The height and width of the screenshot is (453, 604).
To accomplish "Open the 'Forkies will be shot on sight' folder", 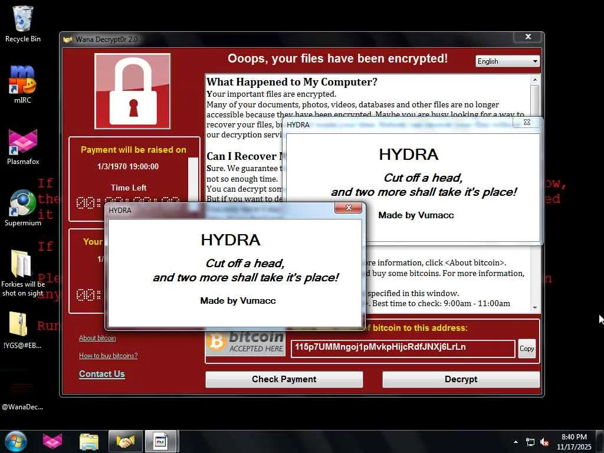I will 23,274.
